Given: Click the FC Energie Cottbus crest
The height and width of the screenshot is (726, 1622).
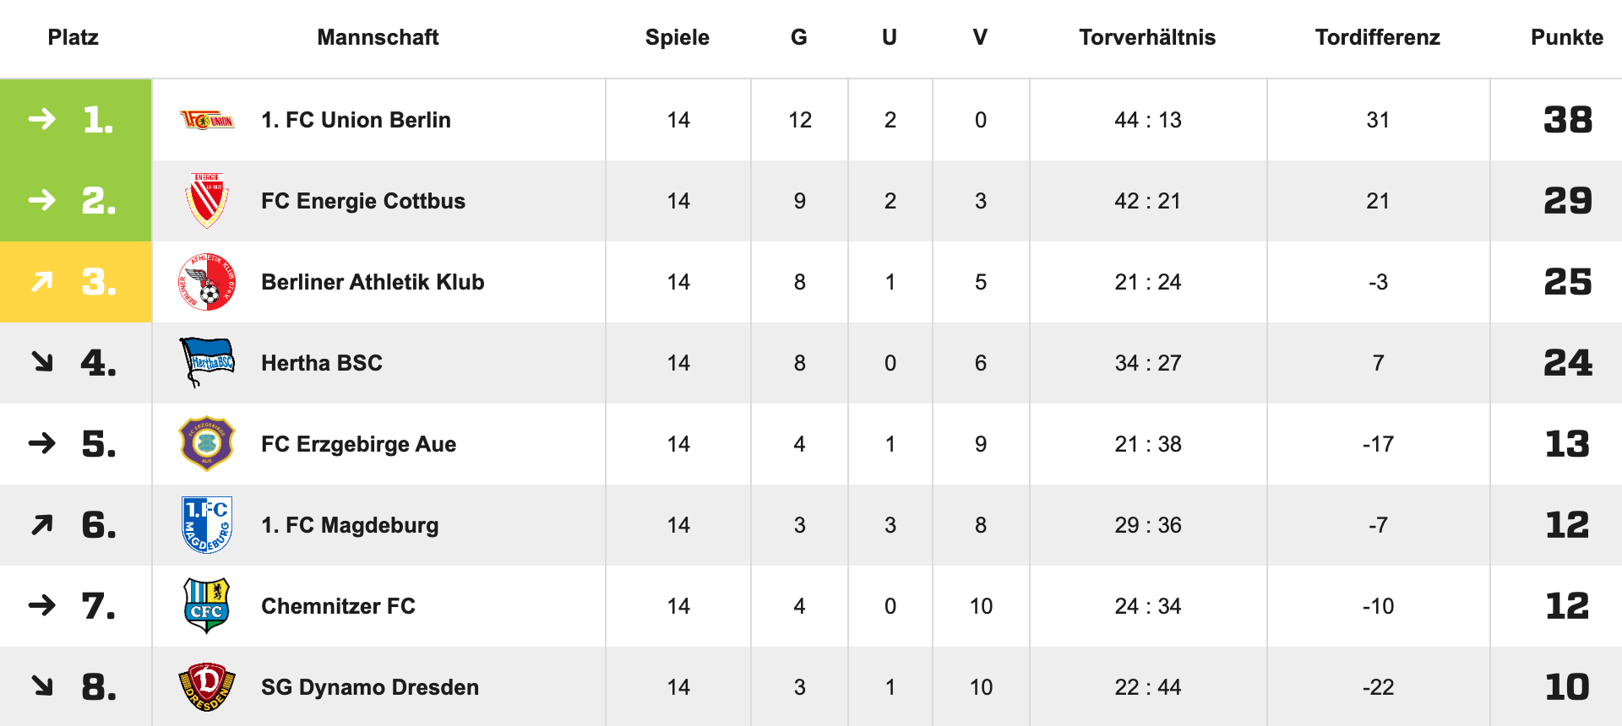Looking at the screenshot, I should (207, 201).
